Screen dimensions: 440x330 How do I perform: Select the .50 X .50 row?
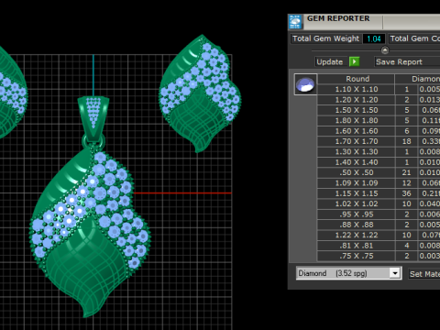[x=379, y=172]
